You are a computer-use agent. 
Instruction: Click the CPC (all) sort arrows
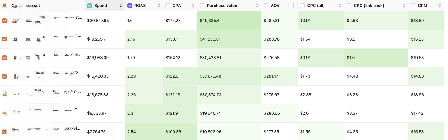coord(340,6)
